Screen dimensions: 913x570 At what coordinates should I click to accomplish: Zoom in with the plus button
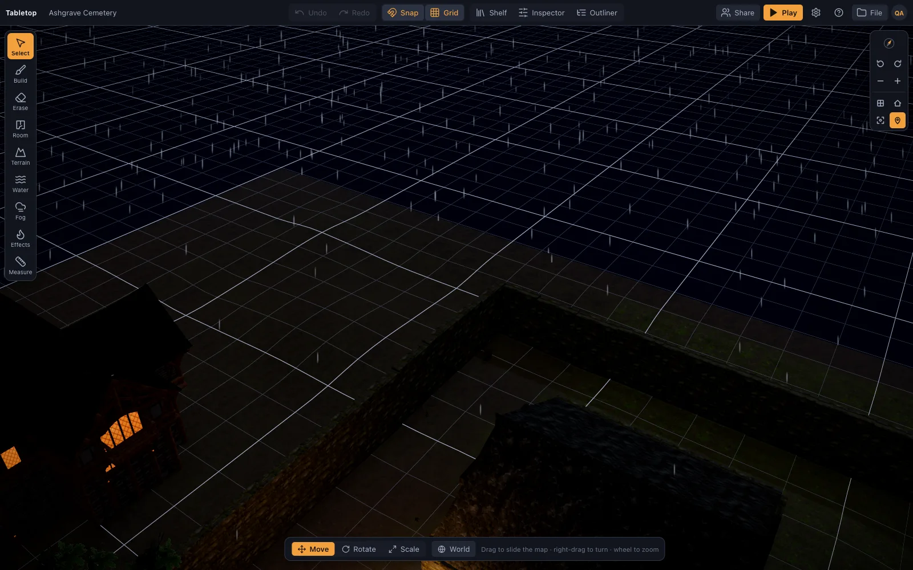coord(898,81)
